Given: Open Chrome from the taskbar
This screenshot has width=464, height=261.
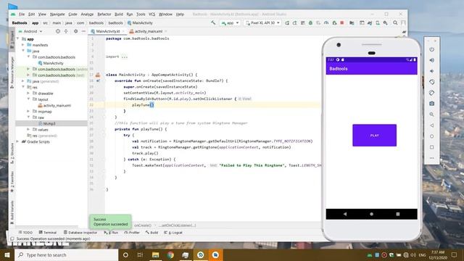Looking at the screenshot, I should click(170, 254).
